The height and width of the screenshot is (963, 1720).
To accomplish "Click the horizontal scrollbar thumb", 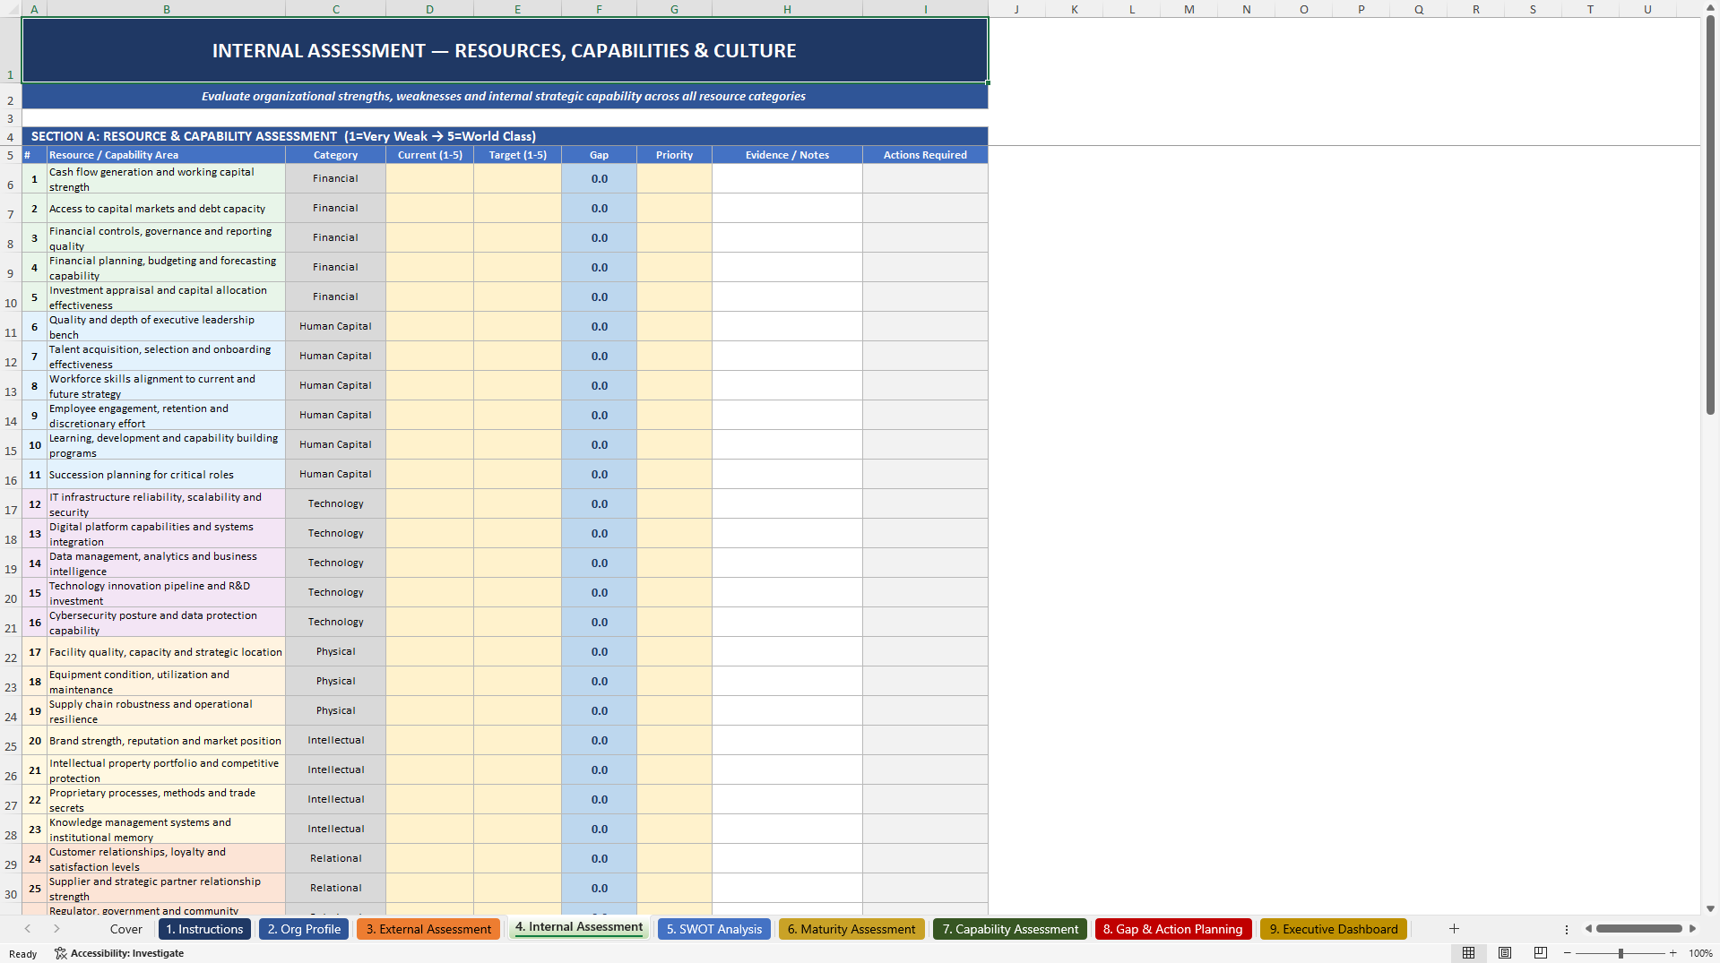I will tap(1638, 929).
